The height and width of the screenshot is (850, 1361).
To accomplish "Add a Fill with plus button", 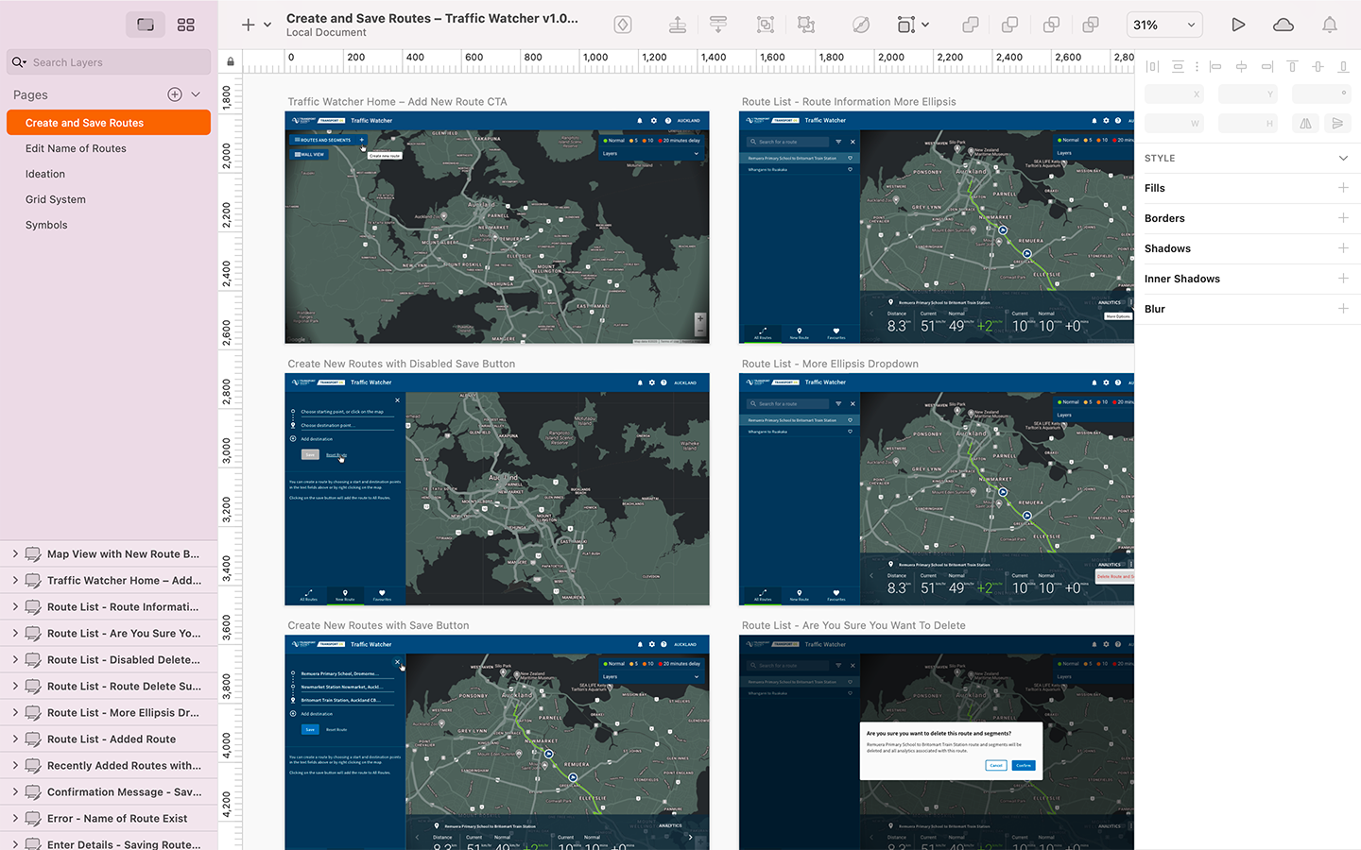I will 1343,188.
